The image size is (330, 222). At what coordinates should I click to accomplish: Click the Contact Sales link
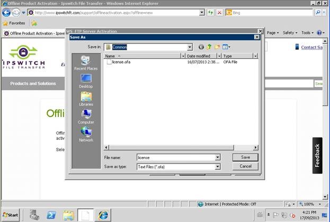311,47
